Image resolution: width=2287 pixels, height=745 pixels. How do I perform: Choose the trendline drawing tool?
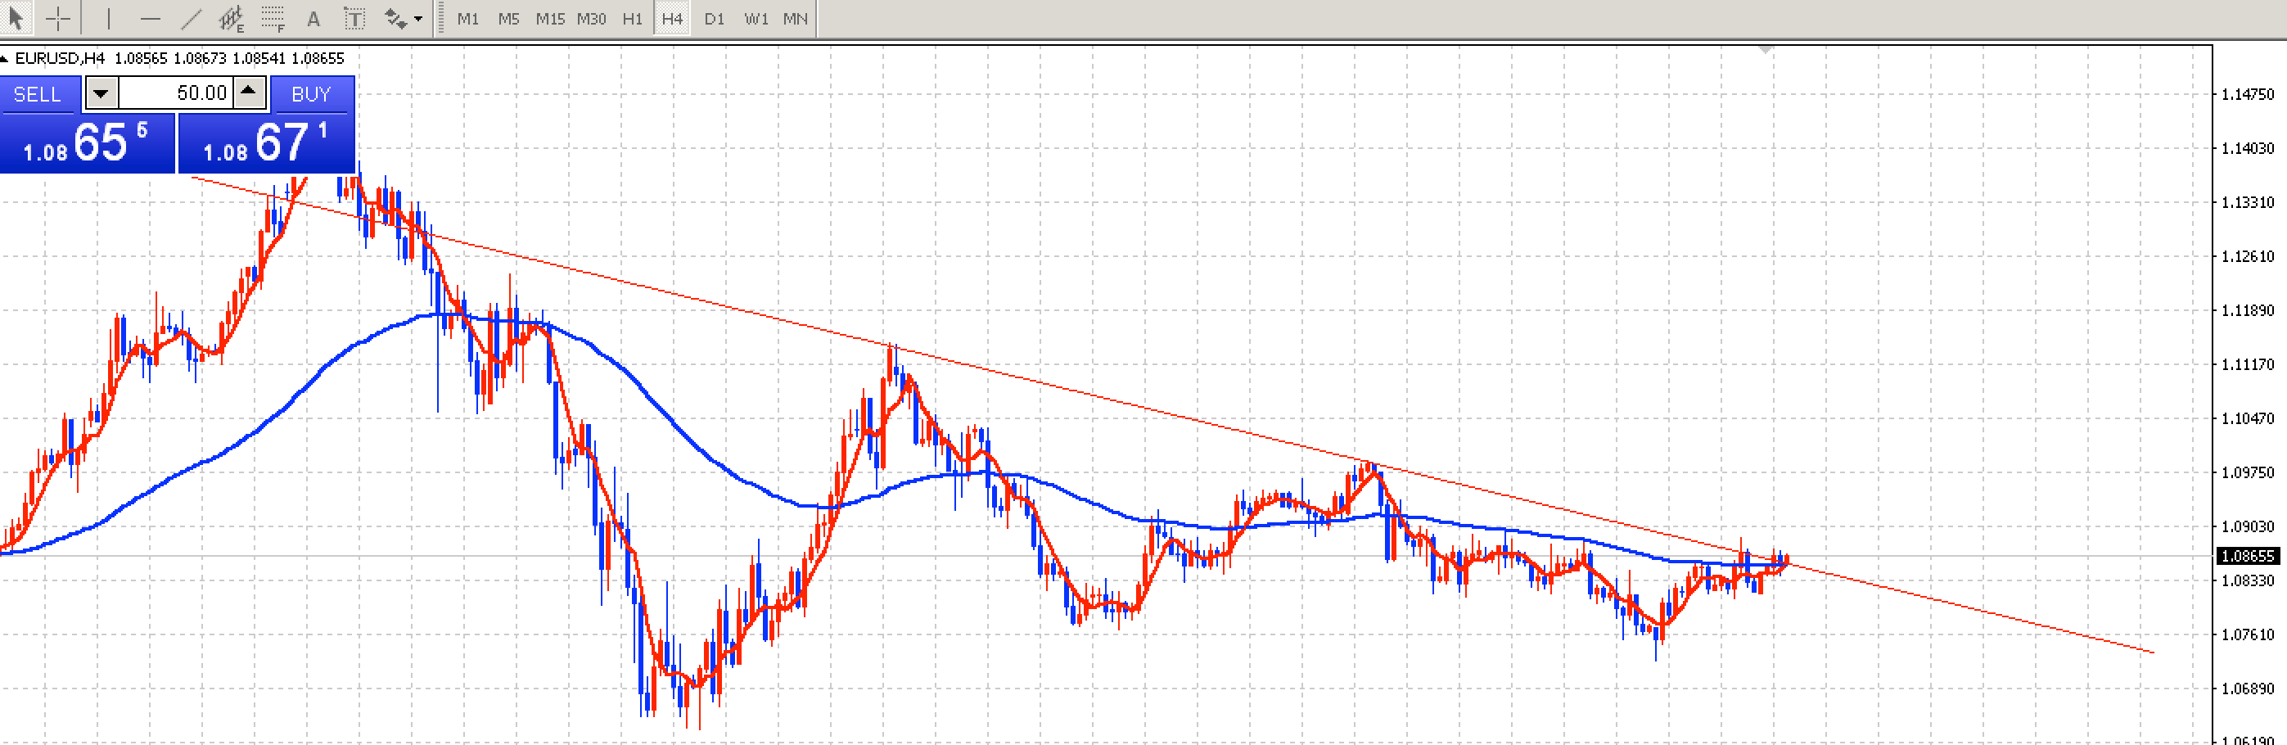[x=191, y=18]
